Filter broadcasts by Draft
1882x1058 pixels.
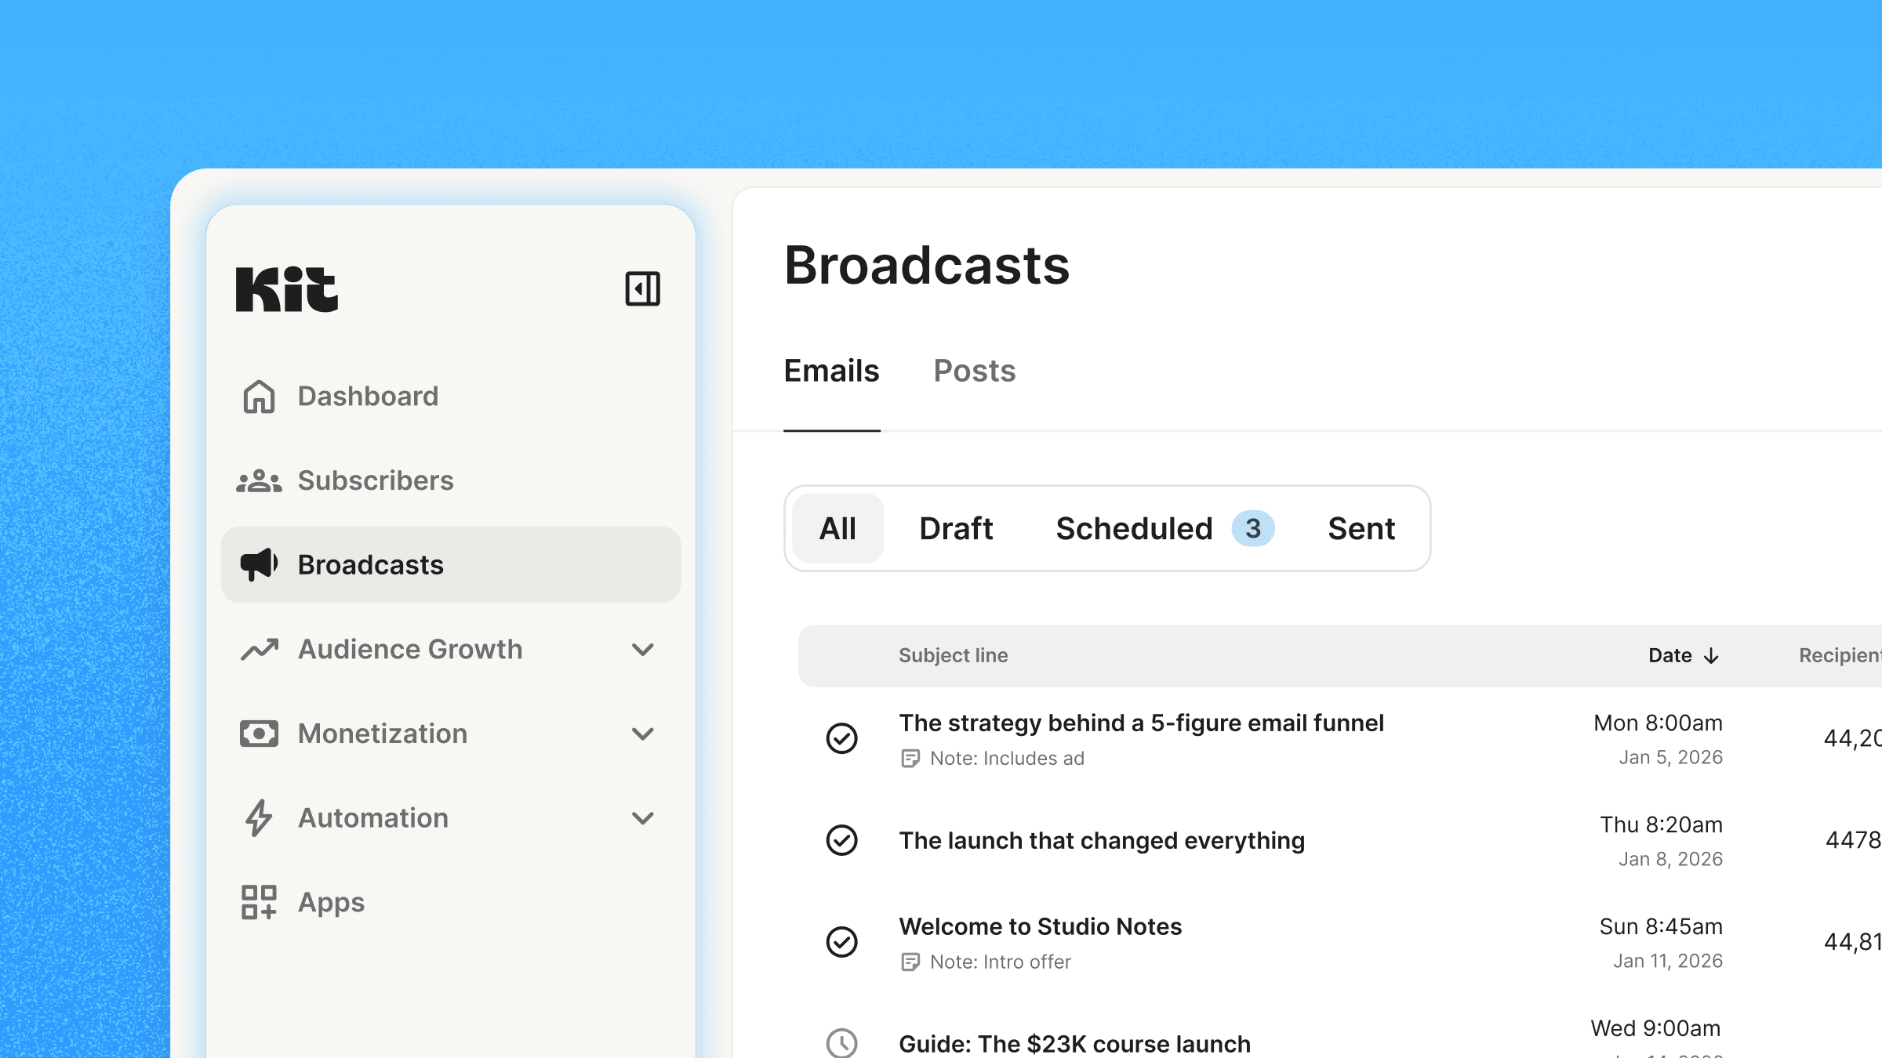[x=956, y=528]
